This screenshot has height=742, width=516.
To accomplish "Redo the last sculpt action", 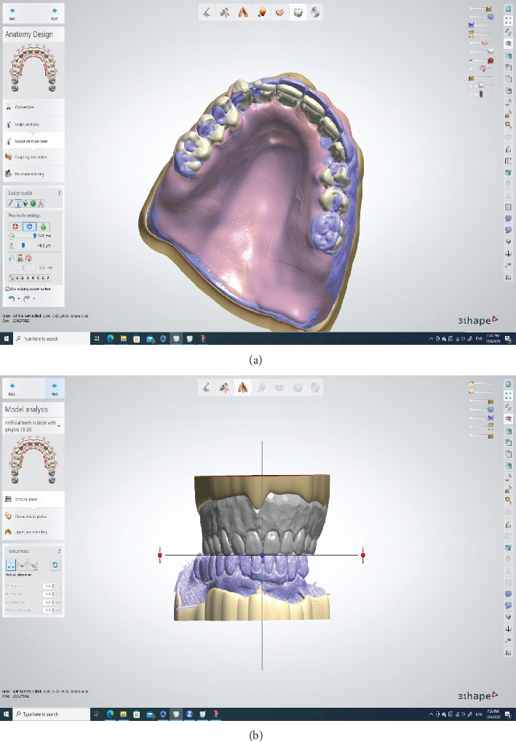I will (26, 298).
